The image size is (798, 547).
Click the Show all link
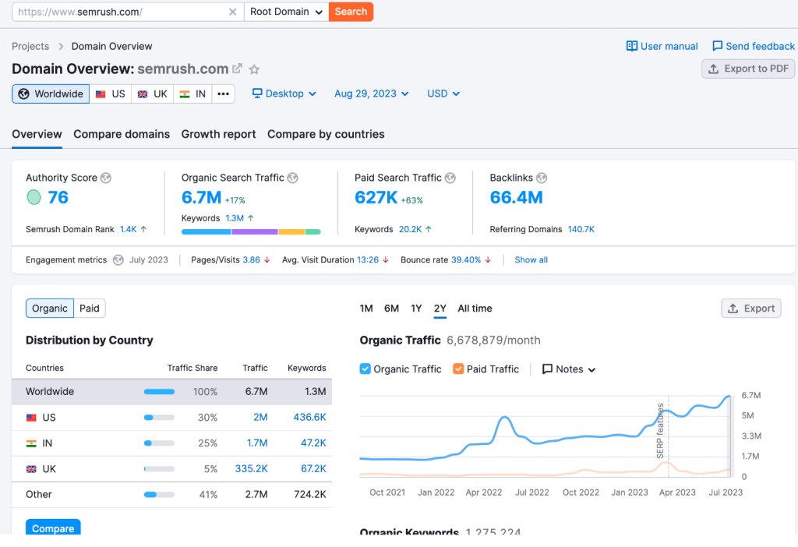pos(531,260)
